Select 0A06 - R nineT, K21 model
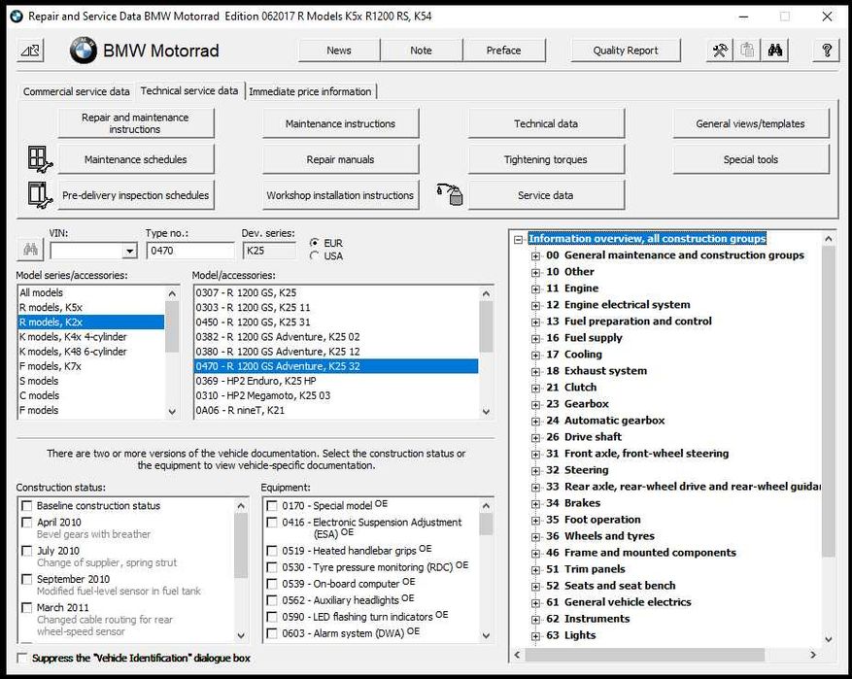Viewport: 852px width, 679px height. pos(336,410)
